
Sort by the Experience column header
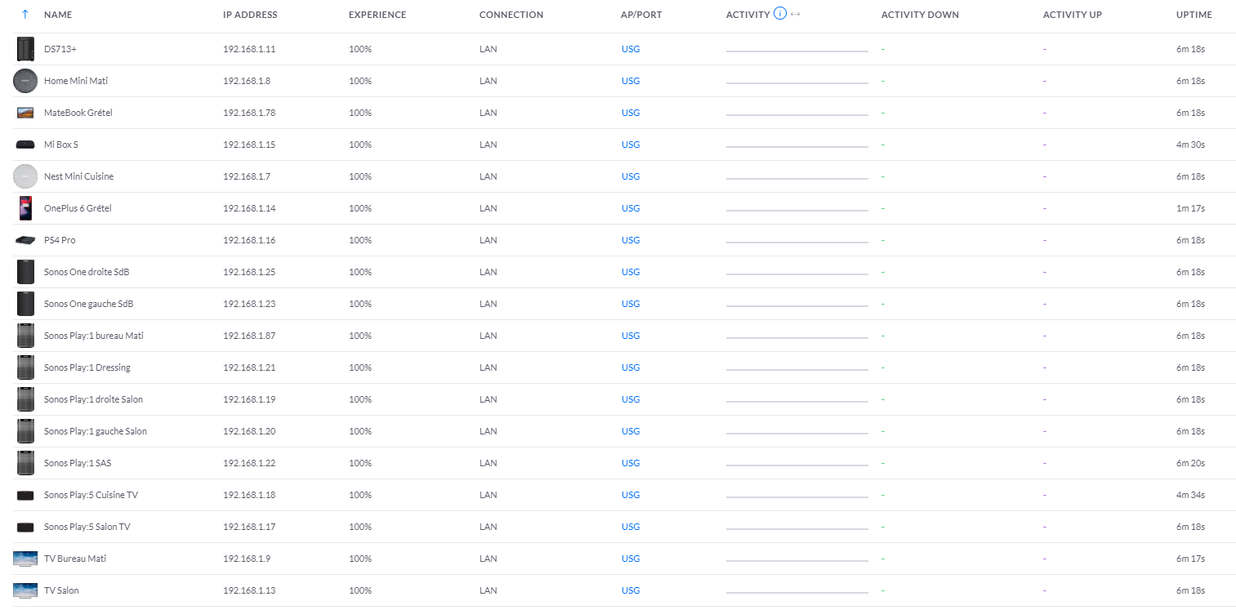[377, 15]
